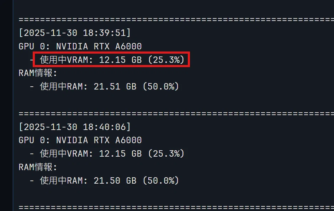This screenshot has height=211, width=334.
Task: Click the date 2025-11-30 beside 18:40:06
Action: tap(51, 127)
